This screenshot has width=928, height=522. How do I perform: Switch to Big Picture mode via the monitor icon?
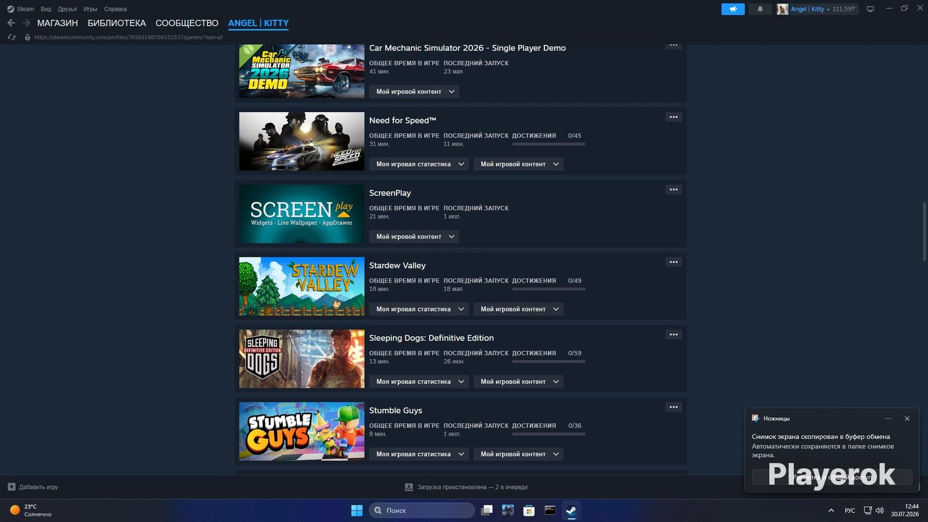tap(870, 9)
